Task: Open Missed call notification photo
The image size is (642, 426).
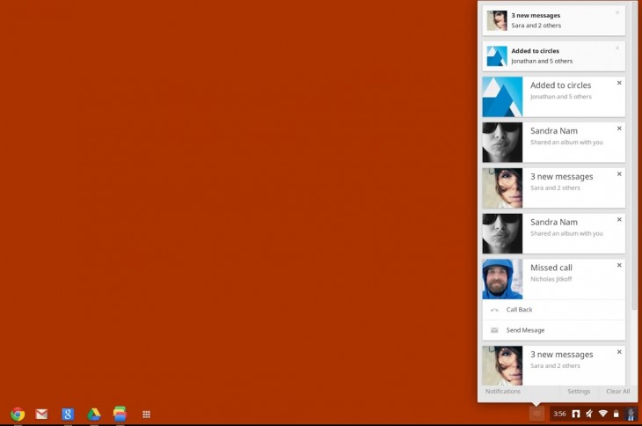Action: (502, 279)
